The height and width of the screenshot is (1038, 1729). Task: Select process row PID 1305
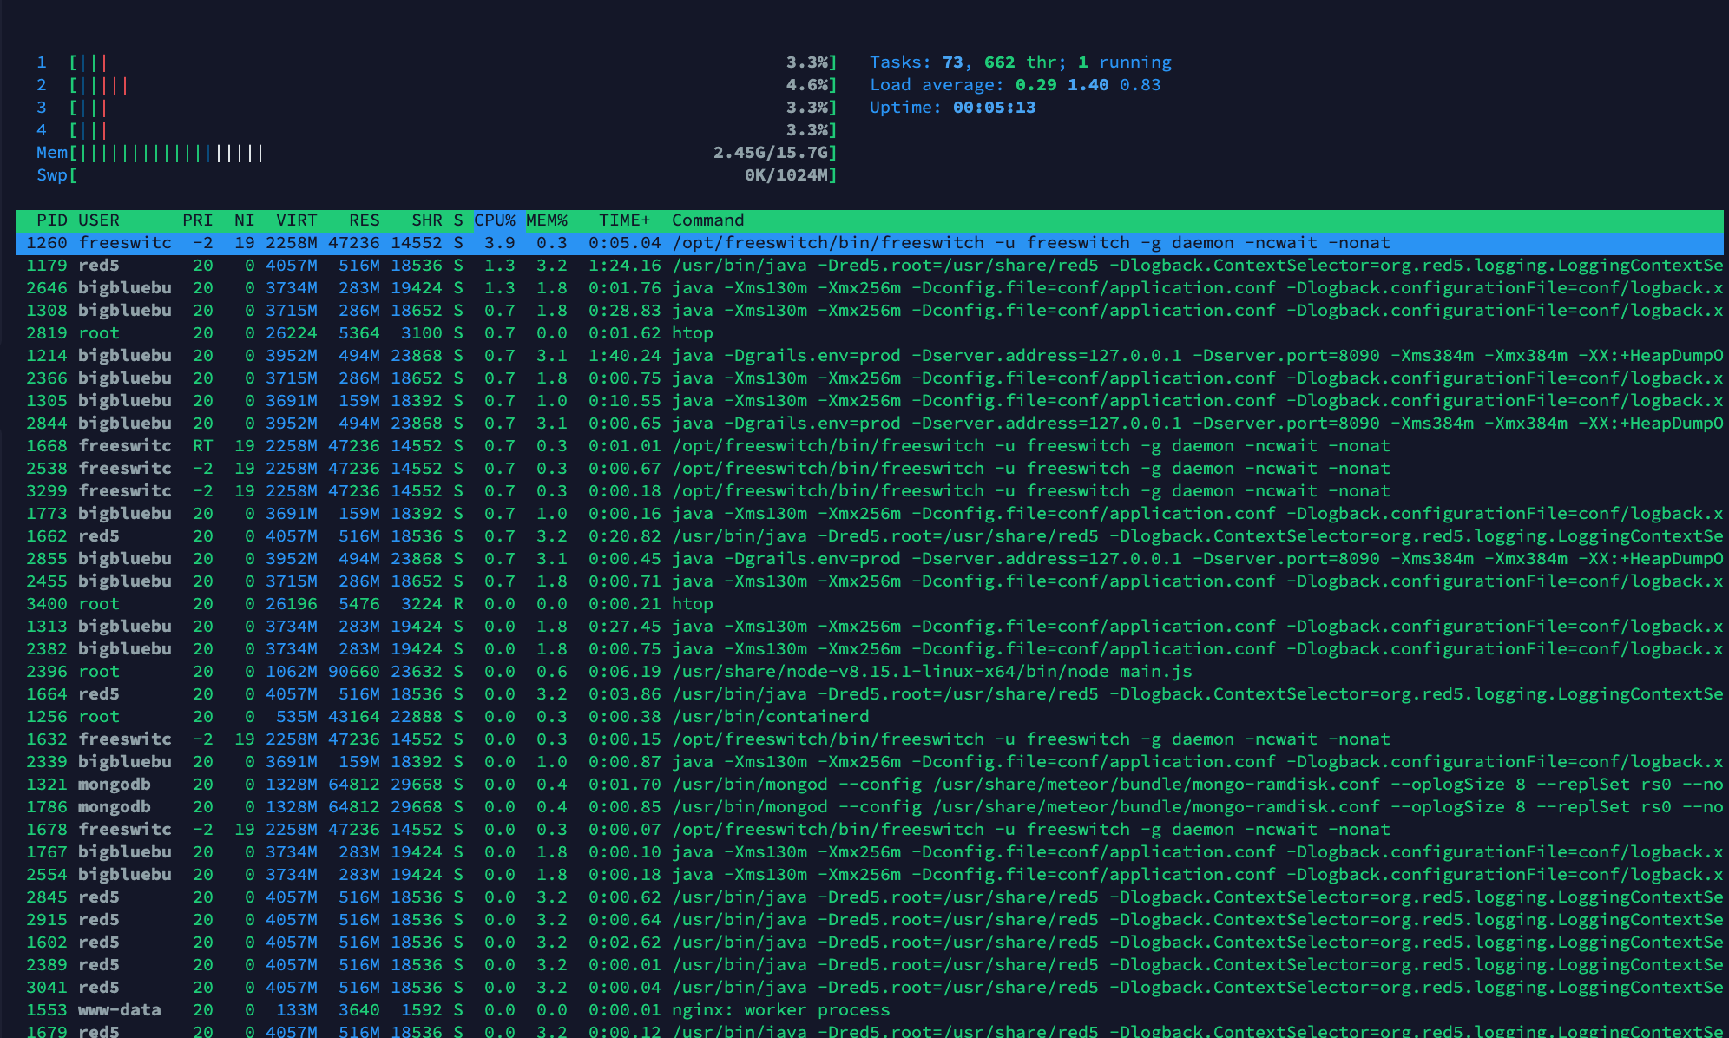pos(870,401)
